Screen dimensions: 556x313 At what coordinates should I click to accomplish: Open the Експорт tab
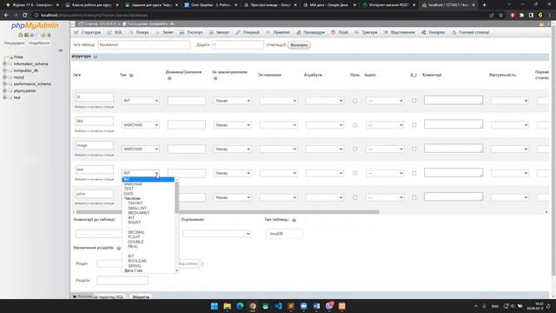pos(191,32)
